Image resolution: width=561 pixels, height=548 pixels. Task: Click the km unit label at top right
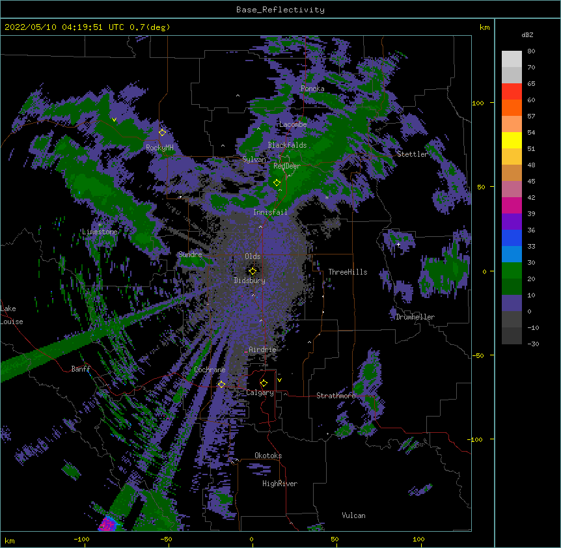pyautogui.click(x=484, y=27)
